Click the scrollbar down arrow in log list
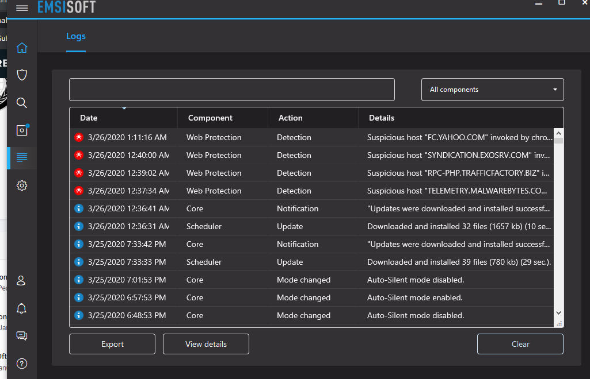 558,312
